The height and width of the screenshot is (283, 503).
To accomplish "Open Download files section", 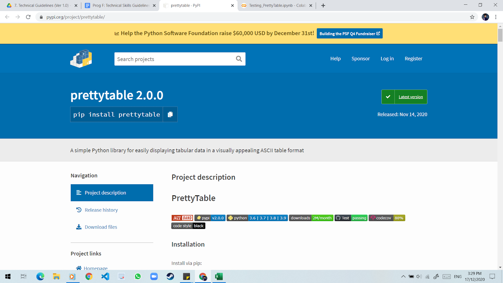I will pos(101,227).
